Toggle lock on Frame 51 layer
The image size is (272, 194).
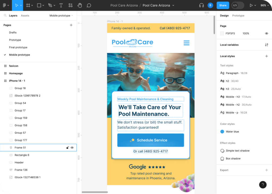tap(67, 148)
